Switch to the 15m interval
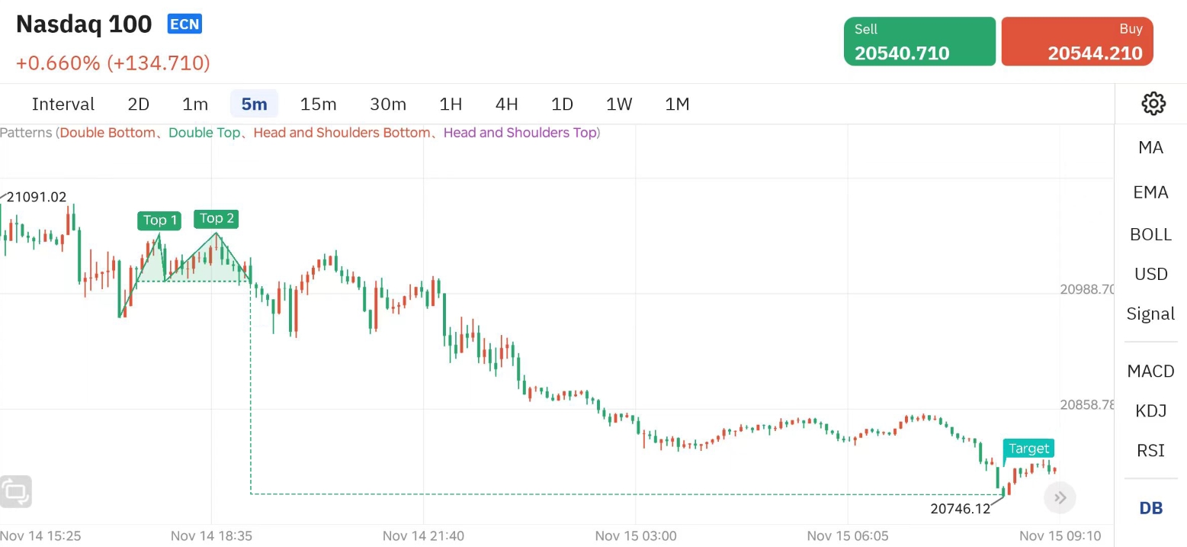Viewport: 1187px width, 547px height. click(x=318, y=105)
